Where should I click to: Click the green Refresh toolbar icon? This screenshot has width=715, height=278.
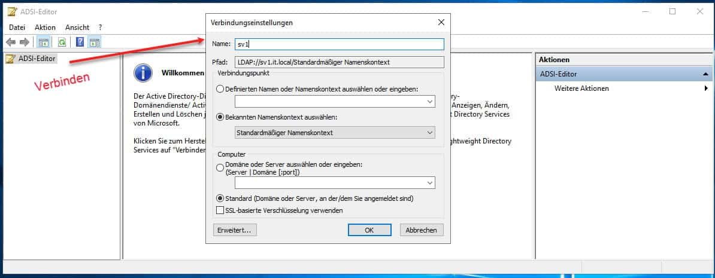tap(62, 42)
